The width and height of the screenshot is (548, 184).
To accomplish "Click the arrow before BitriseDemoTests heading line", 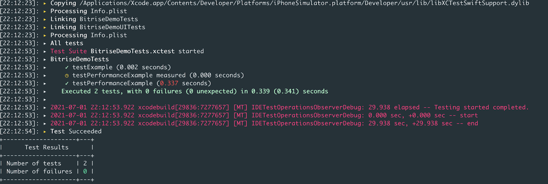I will [45, 59].
